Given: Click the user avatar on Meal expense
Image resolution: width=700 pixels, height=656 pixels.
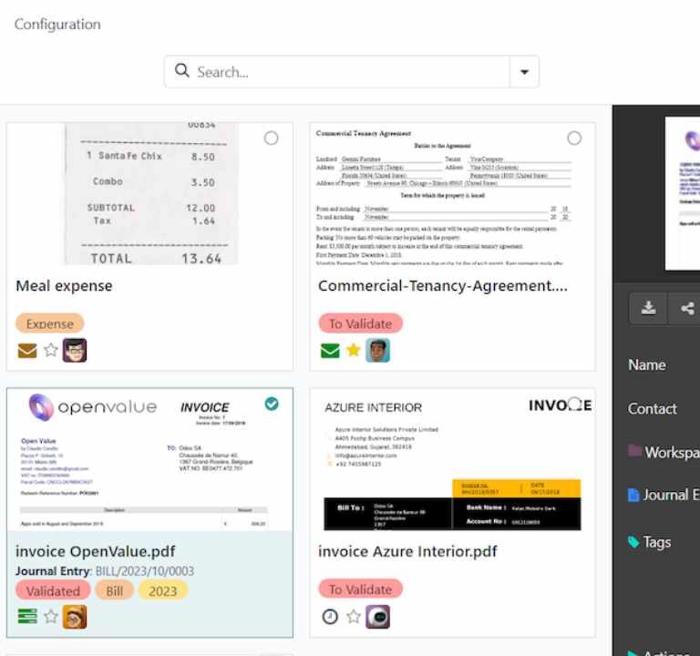Looking at the screenshot, I should pos(75,350).
